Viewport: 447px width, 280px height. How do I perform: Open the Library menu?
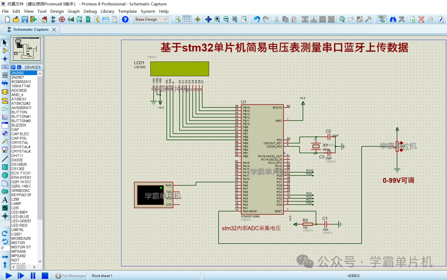[x=108, y=12]
